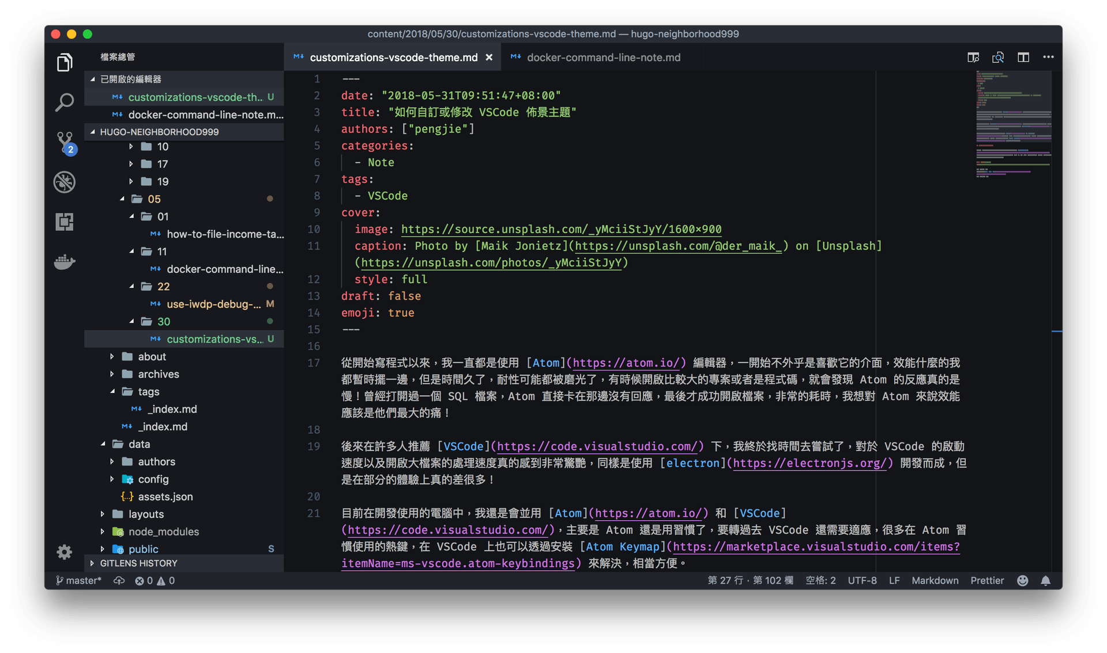Expand the authors folder
The image size is (1107, 653).
(184, 461)
